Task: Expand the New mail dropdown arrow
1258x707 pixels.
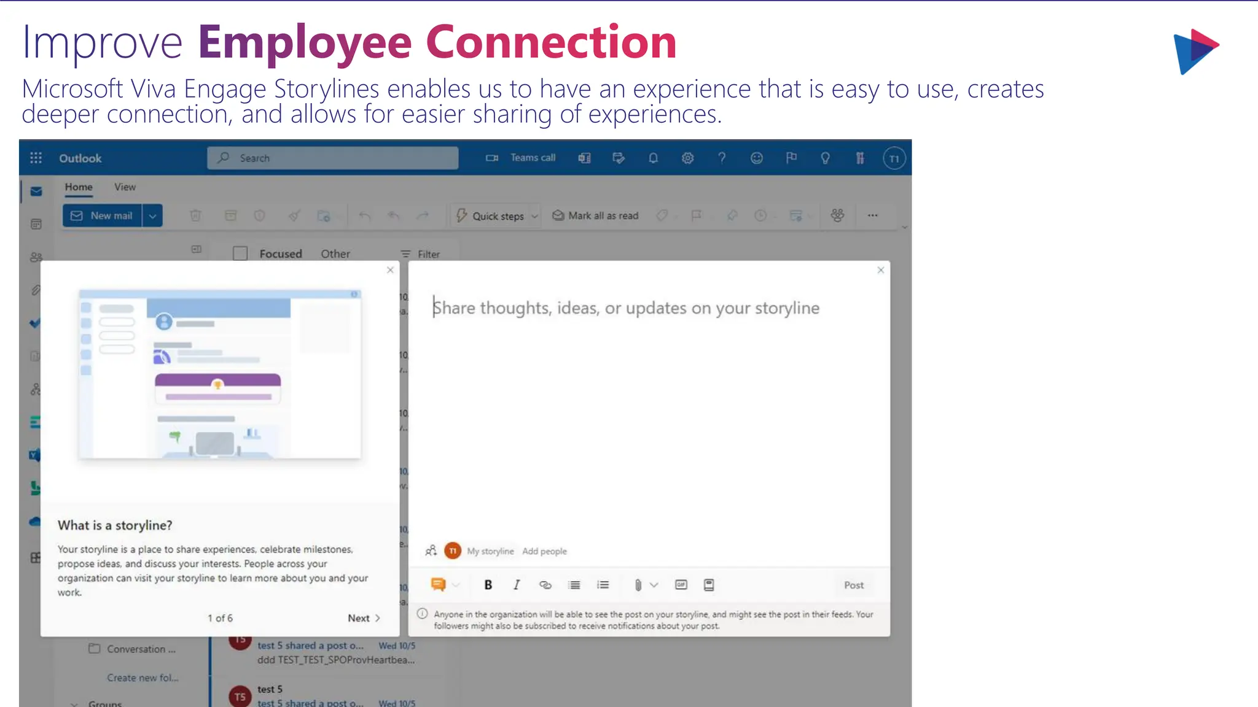Action: coord(152,215)
